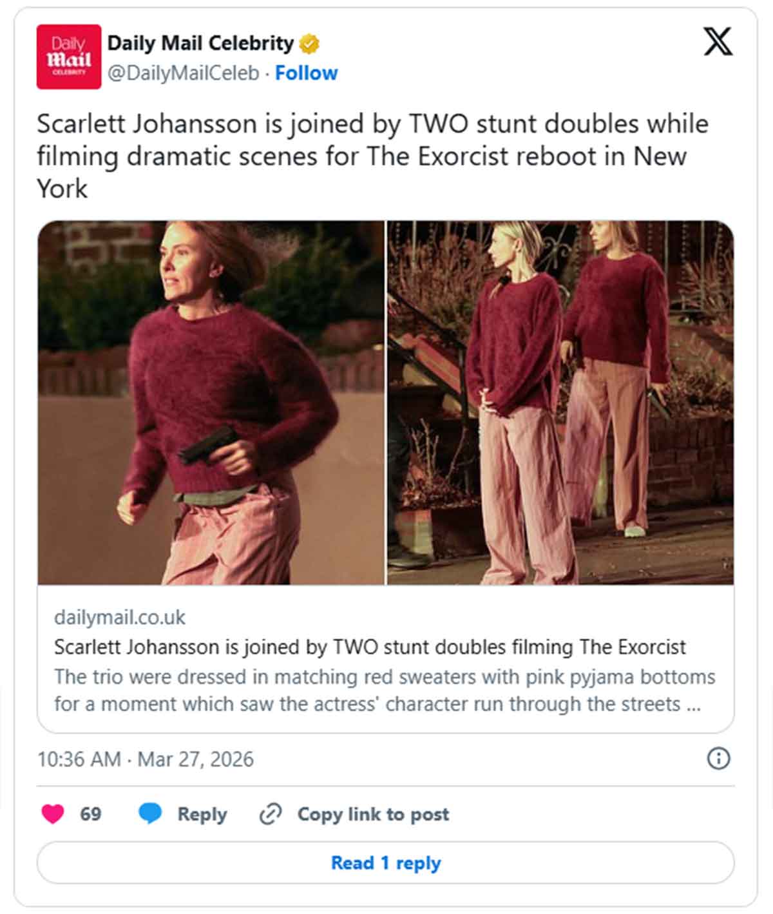This screenshot has width=773, height=914.
Task: Open the Read 1 reply button
Action: coord(385,862)
